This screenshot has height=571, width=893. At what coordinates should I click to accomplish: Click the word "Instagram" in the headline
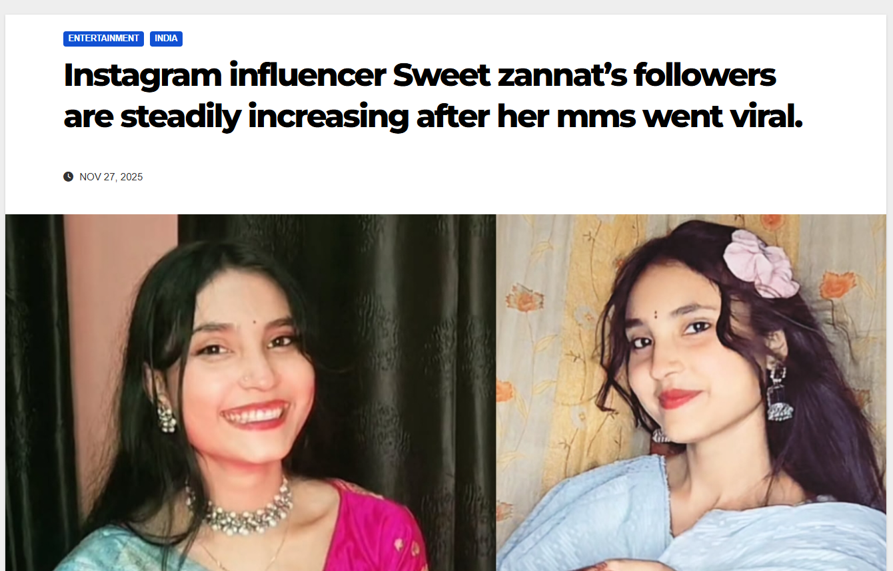(x=143, y=75)
